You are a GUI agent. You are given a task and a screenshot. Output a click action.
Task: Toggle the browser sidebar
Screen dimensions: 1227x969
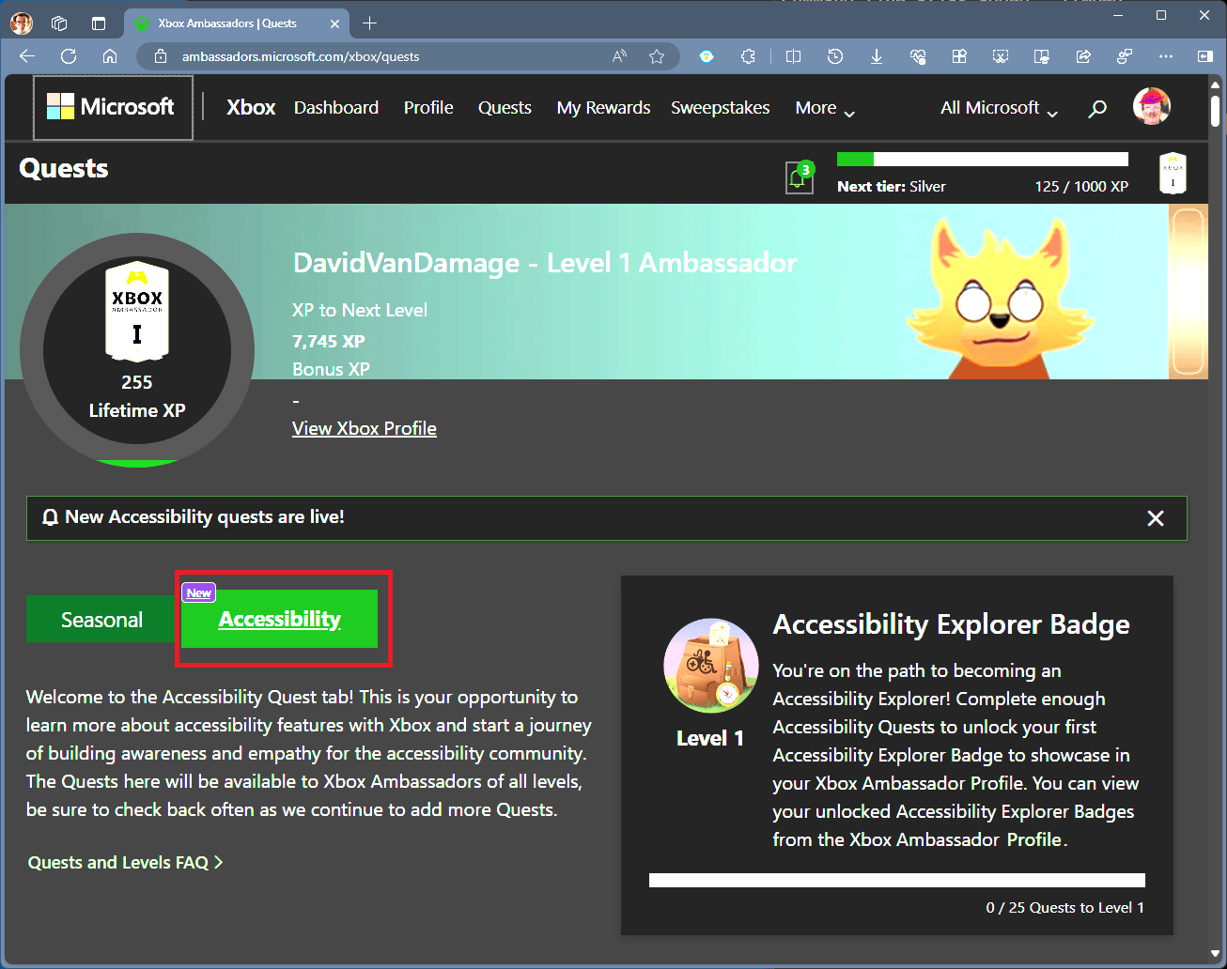tap(1205, 56)
